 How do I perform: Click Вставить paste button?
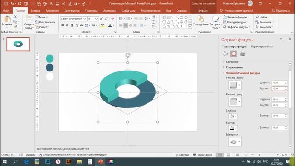click(x=7, y=22)
